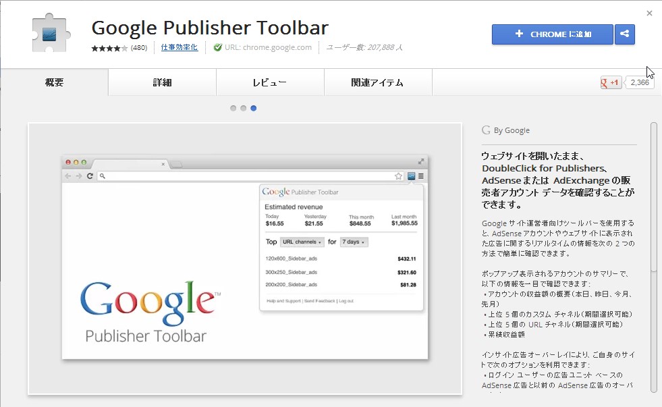Show the second screenshot via carousel dot
The image size is (662, 407).
[243, 108]
